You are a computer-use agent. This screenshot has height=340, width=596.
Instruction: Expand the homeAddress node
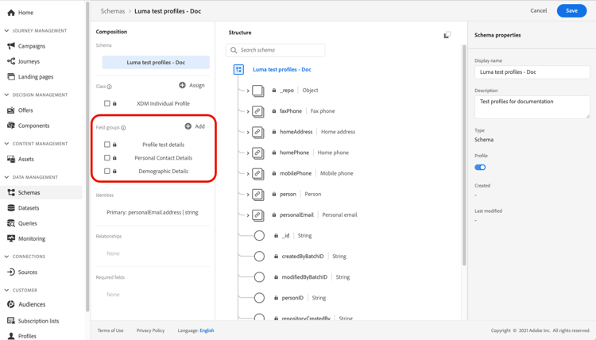pyautogui.click(x=248, y=132)
